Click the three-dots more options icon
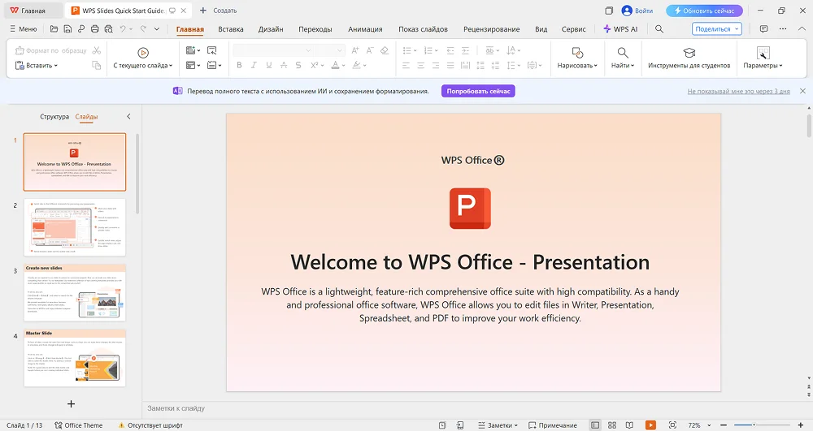Viewport: 813px width, 431px height. [x=782, y=29]
